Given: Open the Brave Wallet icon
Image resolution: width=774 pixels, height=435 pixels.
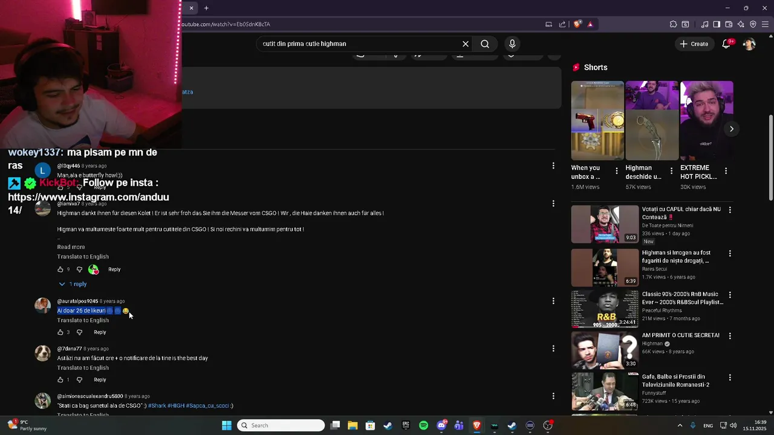Looking at the screenshot, I should [x=729, y=24].
